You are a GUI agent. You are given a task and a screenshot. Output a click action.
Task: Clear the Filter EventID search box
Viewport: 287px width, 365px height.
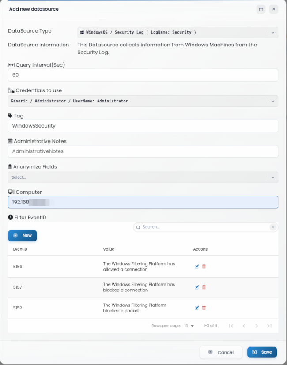pos(273,227)
